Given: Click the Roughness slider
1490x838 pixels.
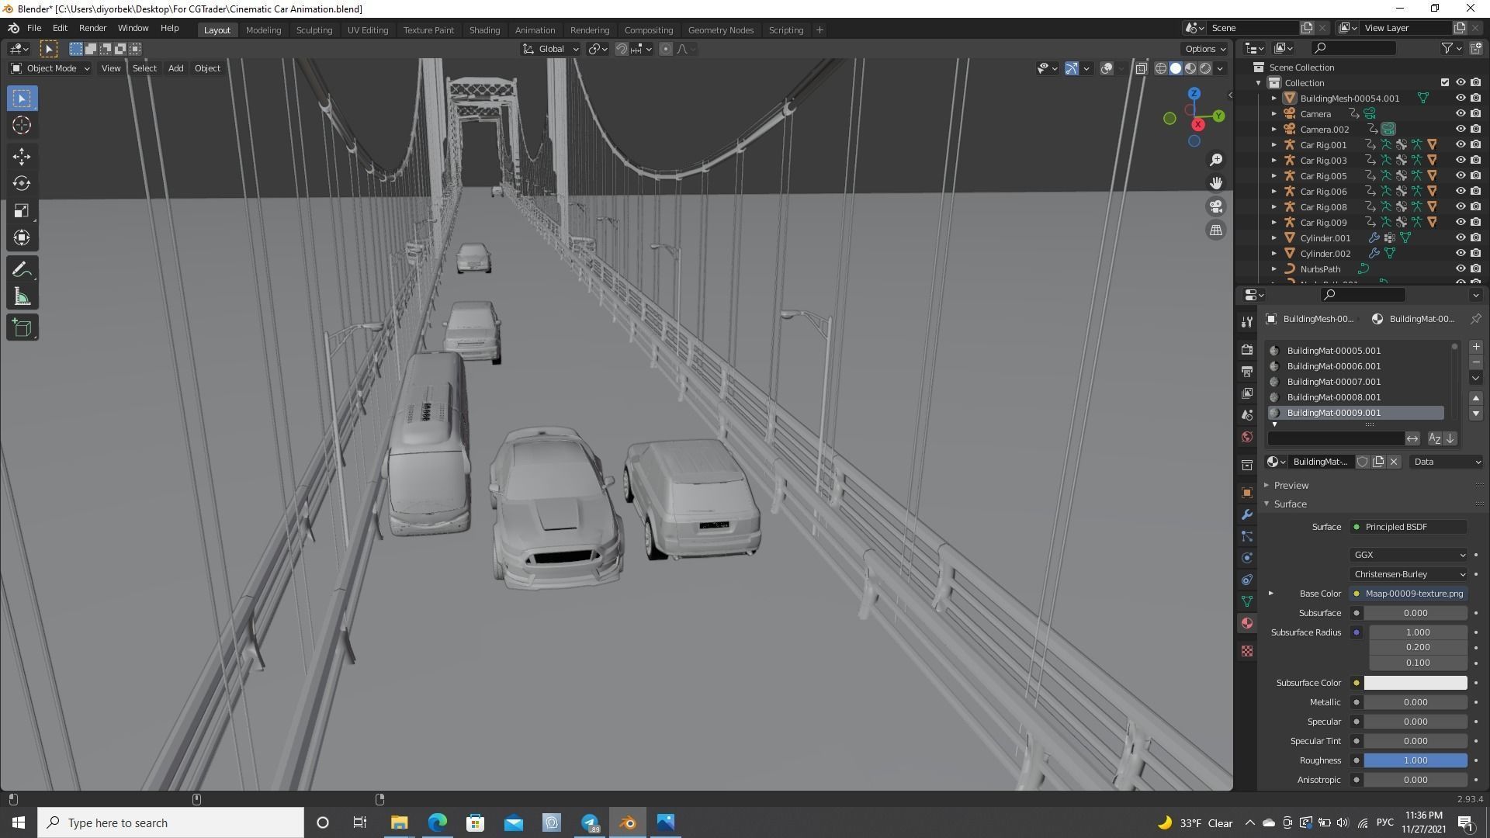Looking at the screenshot, I should coord(1415,761).
